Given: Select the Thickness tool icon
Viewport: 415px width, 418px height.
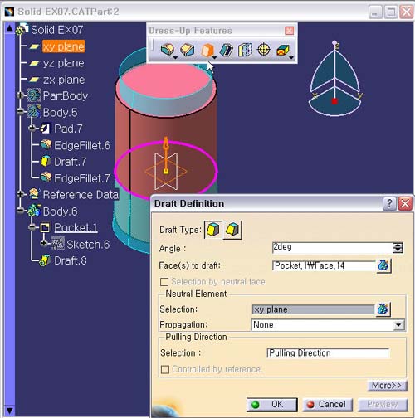Looking at the screenshot, I should click(245, 50).
